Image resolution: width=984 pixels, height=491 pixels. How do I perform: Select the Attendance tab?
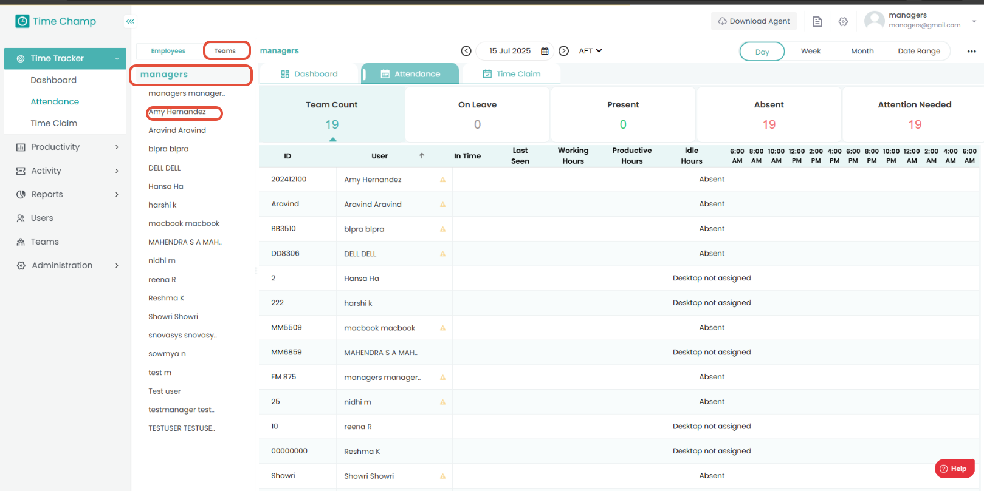click(410, 74)
